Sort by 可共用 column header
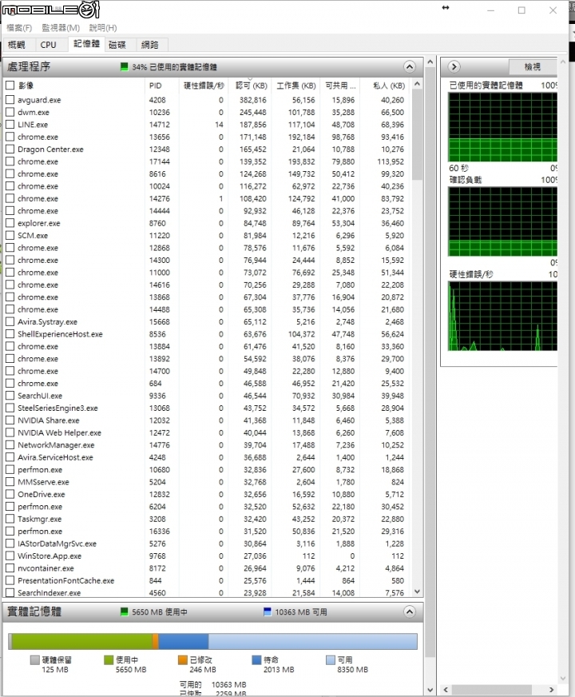 340,86
